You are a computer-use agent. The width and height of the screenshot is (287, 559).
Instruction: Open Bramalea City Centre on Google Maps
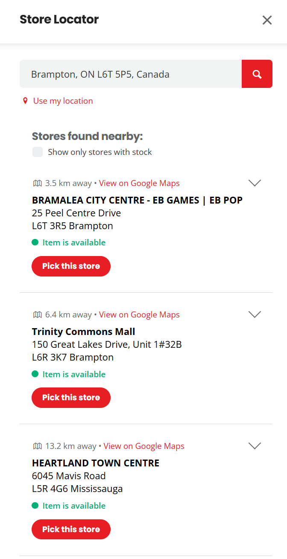point(139,183)
